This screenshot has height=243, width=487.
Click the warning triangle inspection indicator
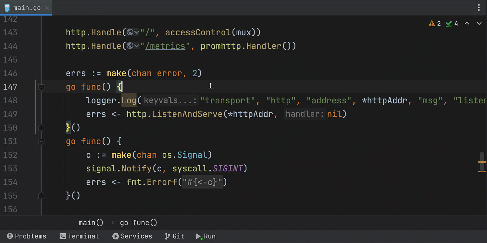click(x=435, y=24)
